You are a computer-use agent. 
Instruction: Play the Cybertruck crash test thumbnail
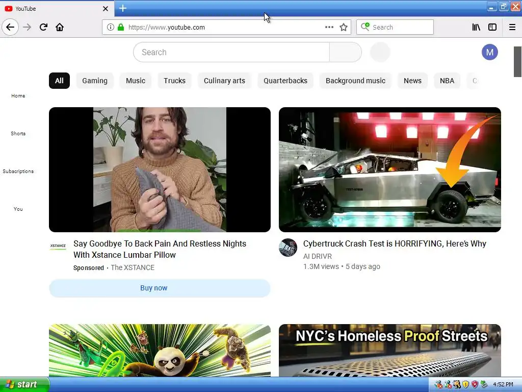pyautogui.click(x=390, y=169)
